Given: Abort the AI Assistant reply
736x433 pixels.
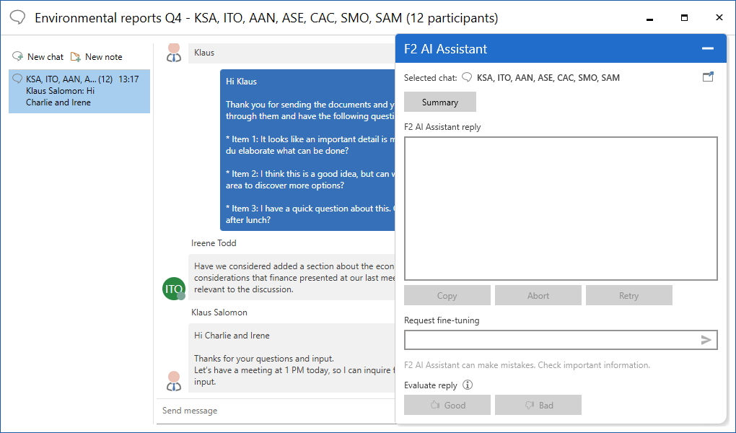Looking at the screenshot, I should tap(538, 295).
